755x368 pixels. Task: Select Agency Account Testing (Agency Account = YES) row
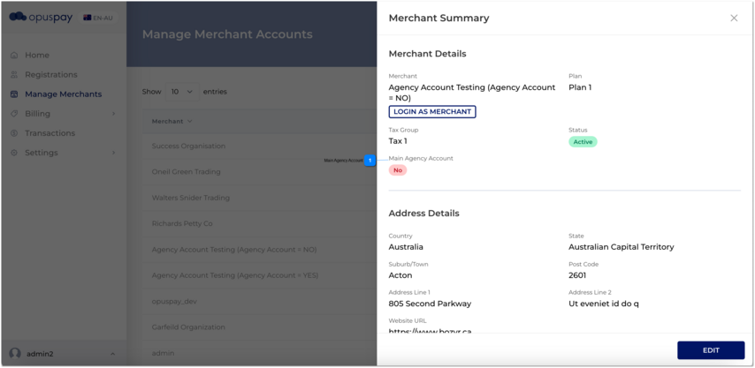click(x=259, y=275)
